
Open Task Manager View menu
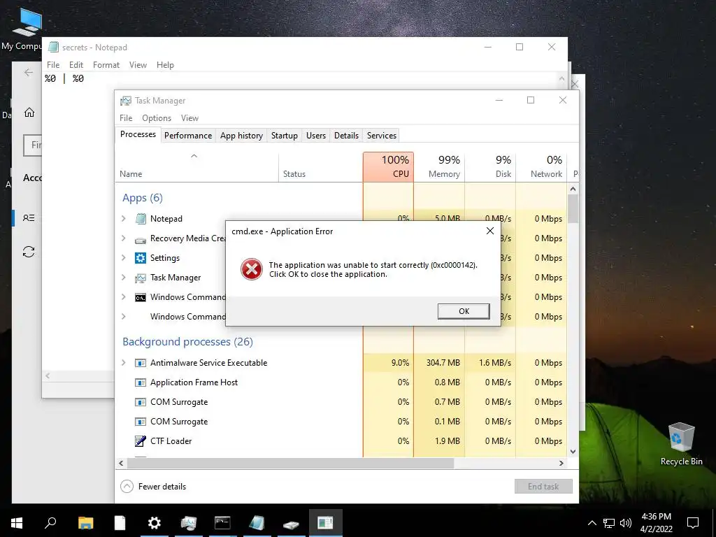tap(189, 118)
